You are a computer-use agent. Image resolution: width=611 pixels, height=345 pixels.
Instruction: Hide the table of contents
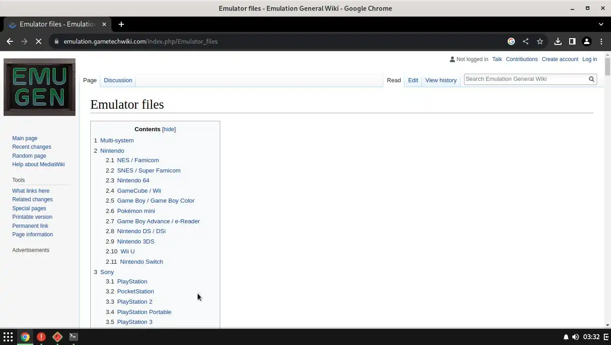click(169, 129)
